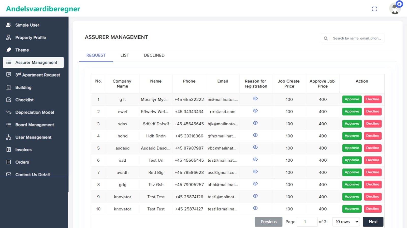The height and width of the screenshot is (228, 407).
Task: View registration reason for row 1 g it
Action: pyautogui.click(x=255, y=99)
